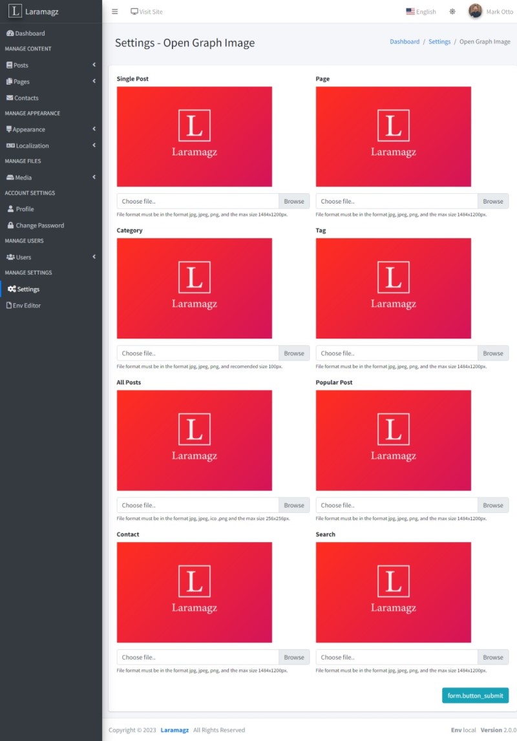This screenshot has width=517, height=741.
Task: Open the English language dropdown
Action: (421, 12)
